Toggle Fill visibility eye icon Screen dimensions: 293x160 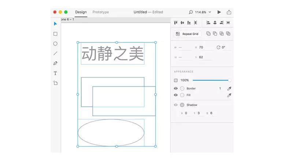(176, 95)
